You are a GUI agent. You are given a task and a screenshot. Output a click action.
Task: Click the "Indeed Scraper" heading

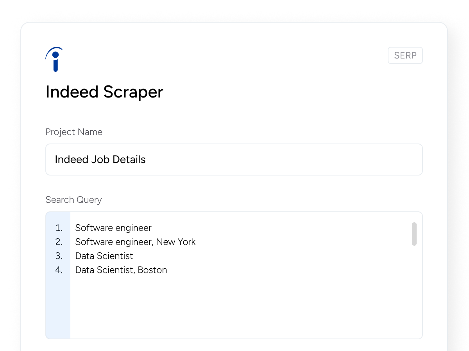104,92
